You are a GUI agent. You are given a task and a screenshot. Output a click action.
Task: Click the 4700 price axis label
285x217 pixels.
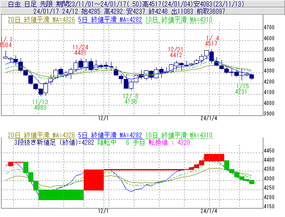point(269,27)
